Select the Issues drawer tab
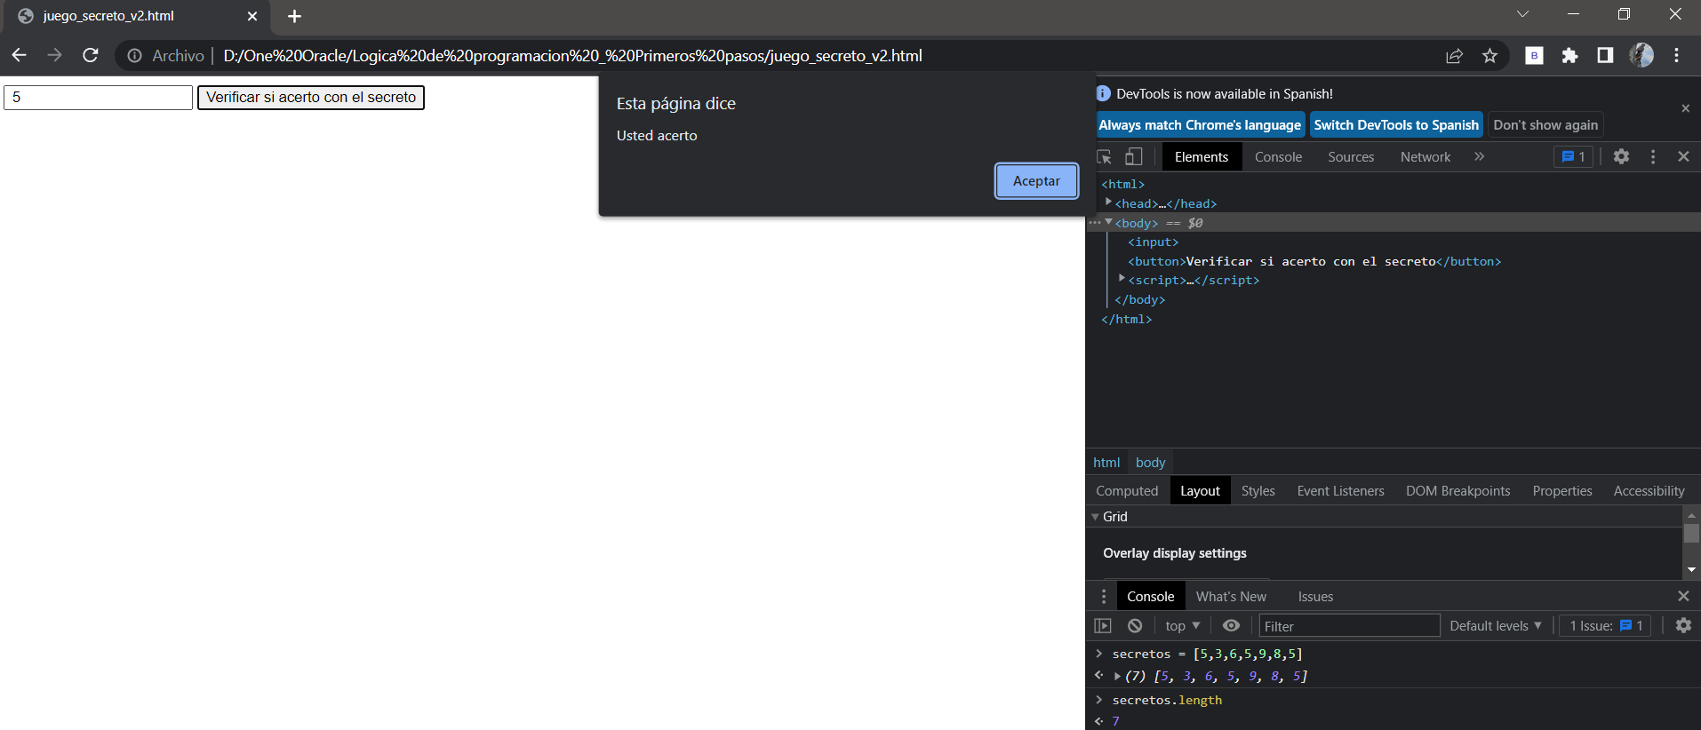 pos(1315,596)
